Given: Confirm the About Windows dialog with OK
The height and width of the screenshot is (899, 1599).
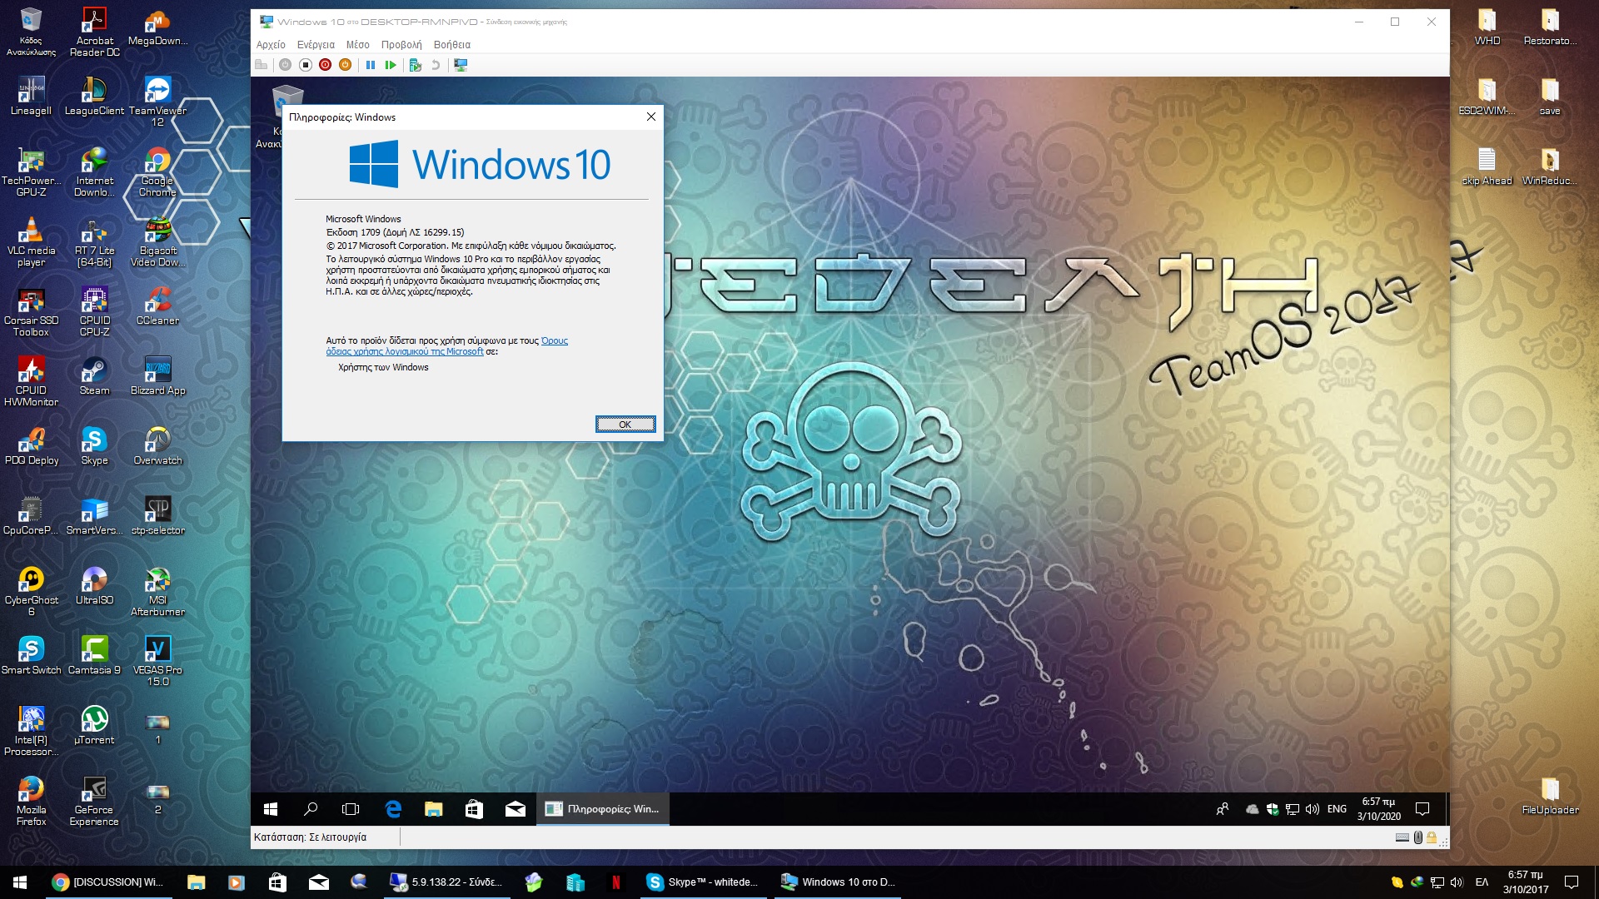Looking at the screenshot, I should (625, 425).
